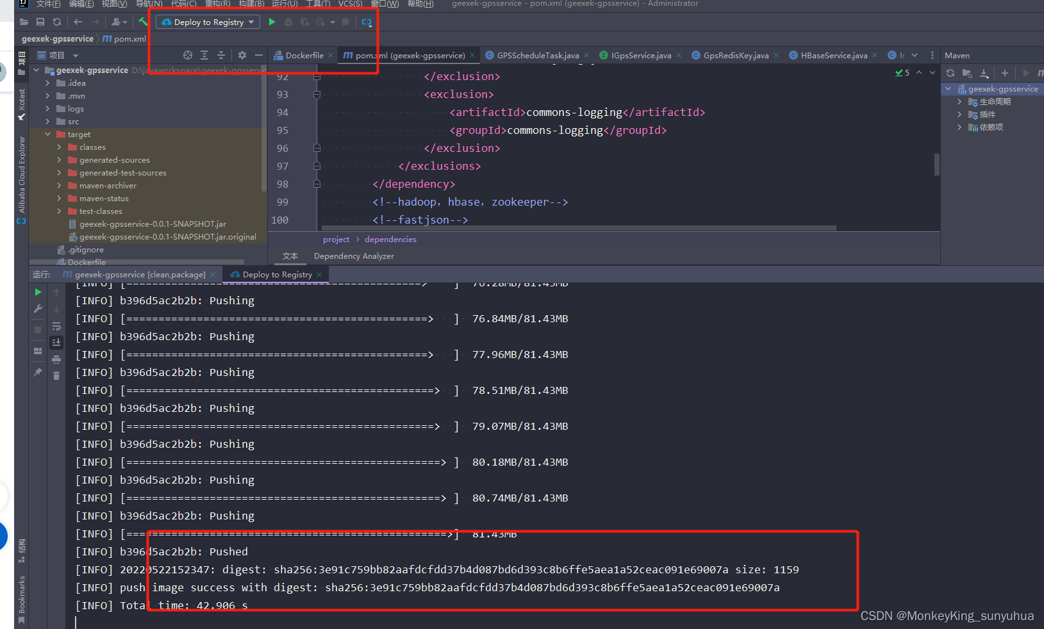Click the Select Opened File target icon
This screenshot has width=1044, height=629.
click(187, 55)
